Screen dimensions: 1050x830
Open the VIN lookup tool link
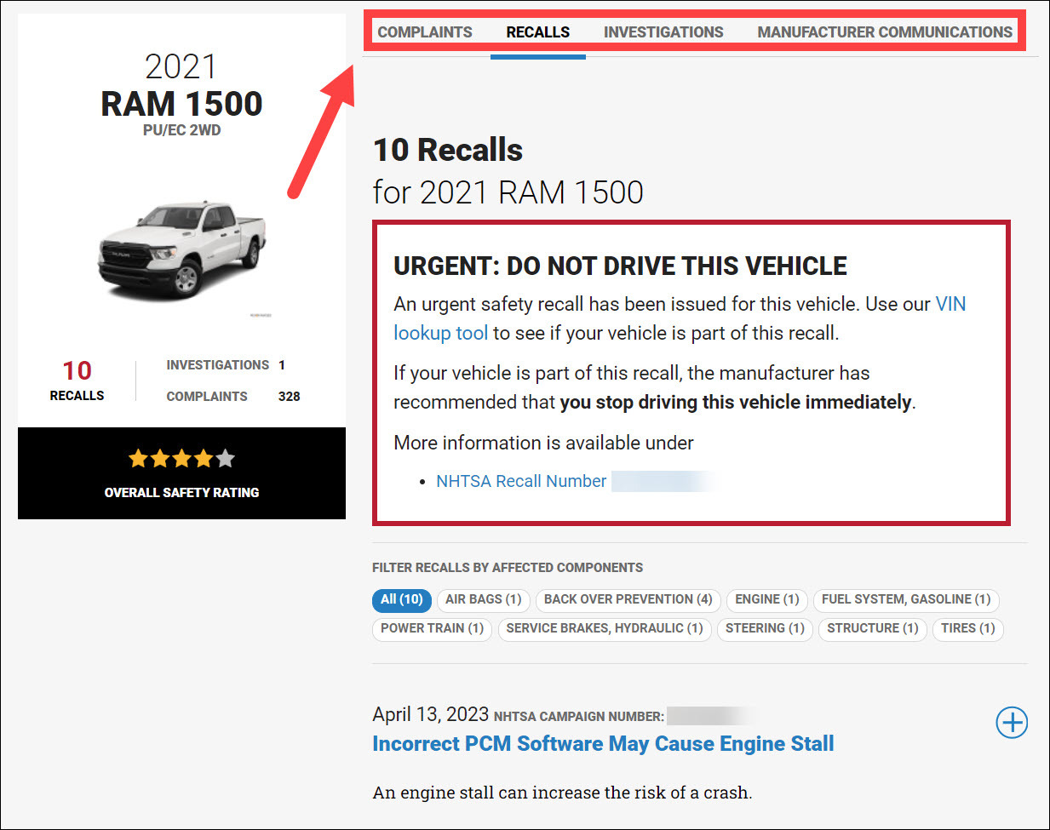tap(440, 332)
